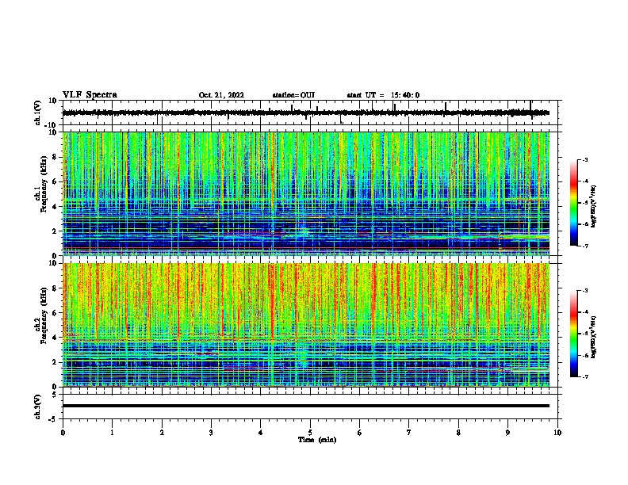Click the "-7" label on ch.2 color bar
This screenshot has height=485, width=628.
(585, 377)
